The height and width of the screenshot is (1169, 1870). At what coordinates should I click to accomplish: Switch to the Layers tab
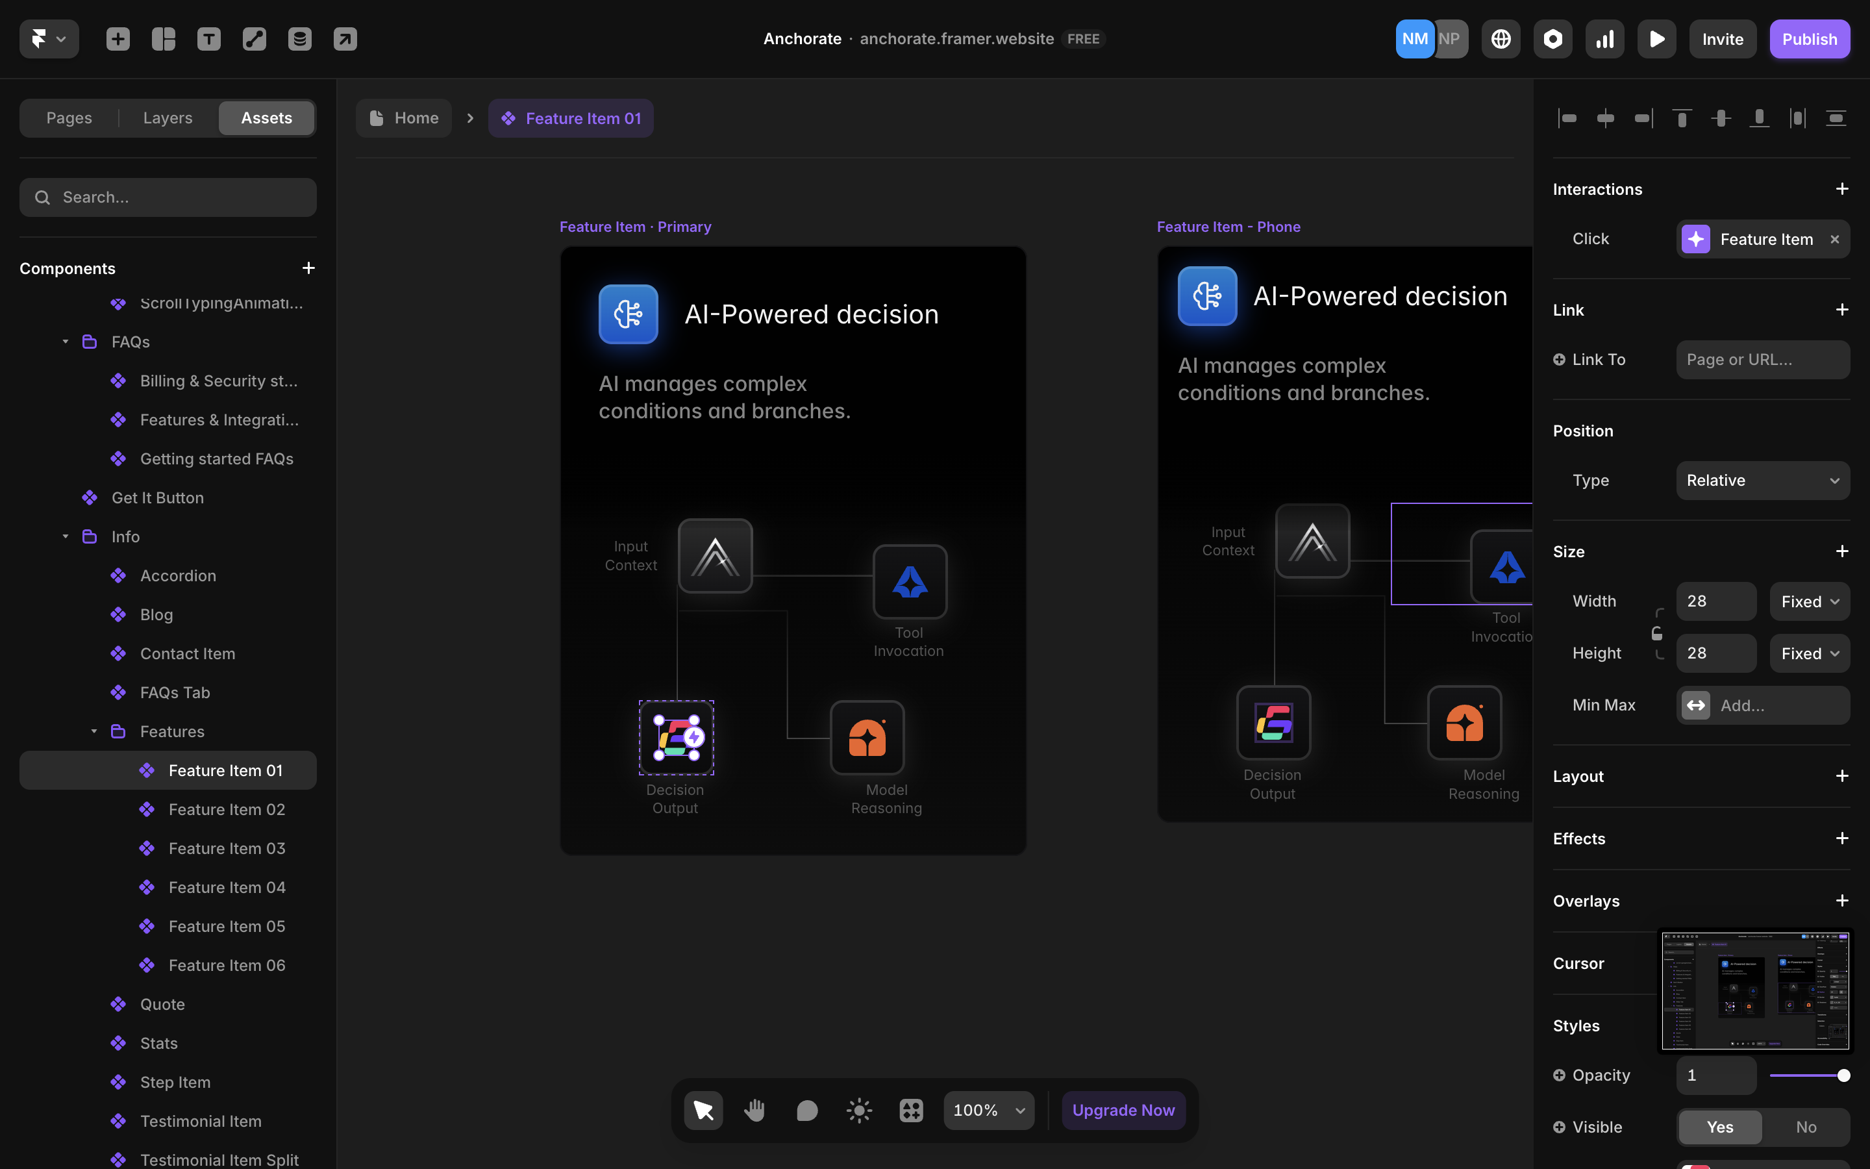pyautogui.click(x=168, y=118)
